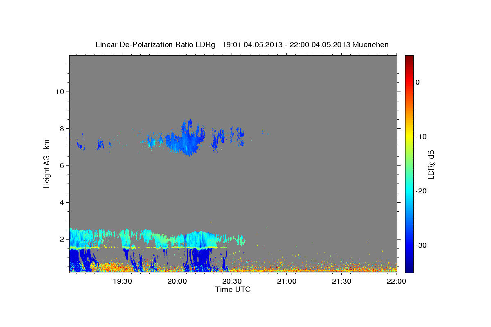The width and height of the screenshot is (491, 327).
Task: Click the colorbar value 0
Action: 418,82
